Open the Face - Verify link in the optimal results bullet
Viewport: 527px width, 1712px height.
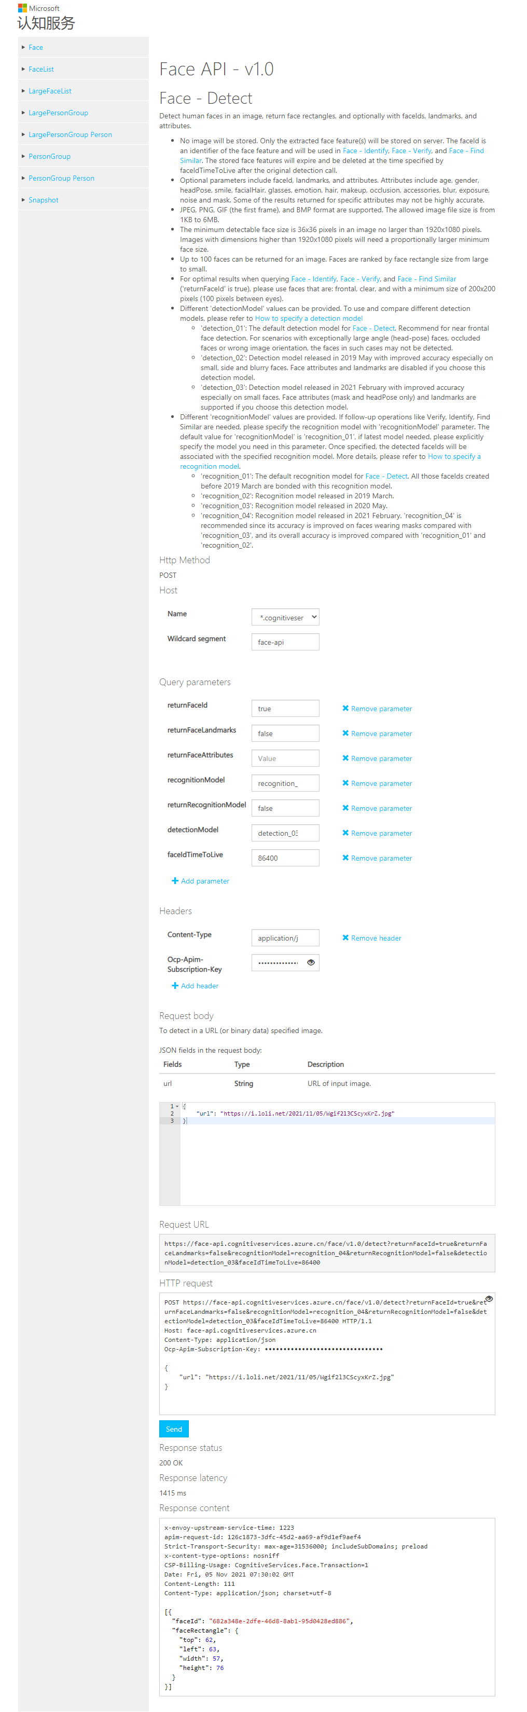point(360,279)
